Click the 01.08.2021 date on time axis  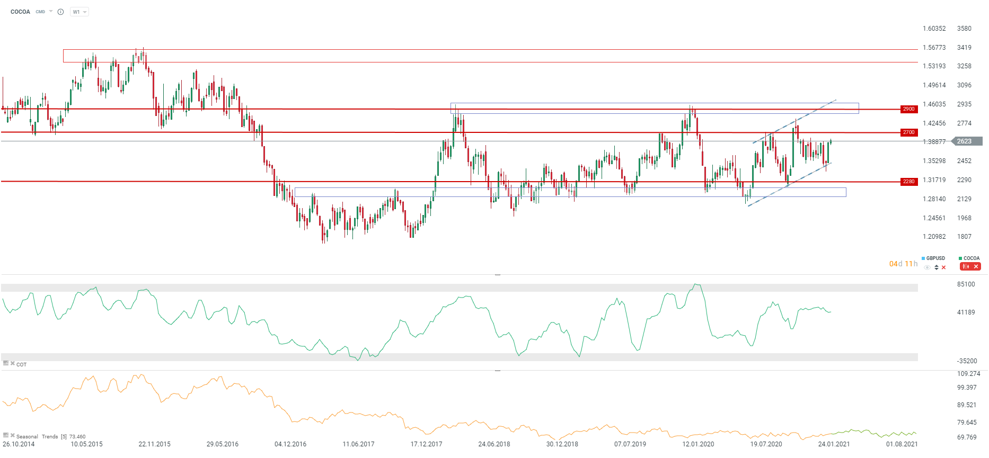pyautogui.click(x=902, y=444)
